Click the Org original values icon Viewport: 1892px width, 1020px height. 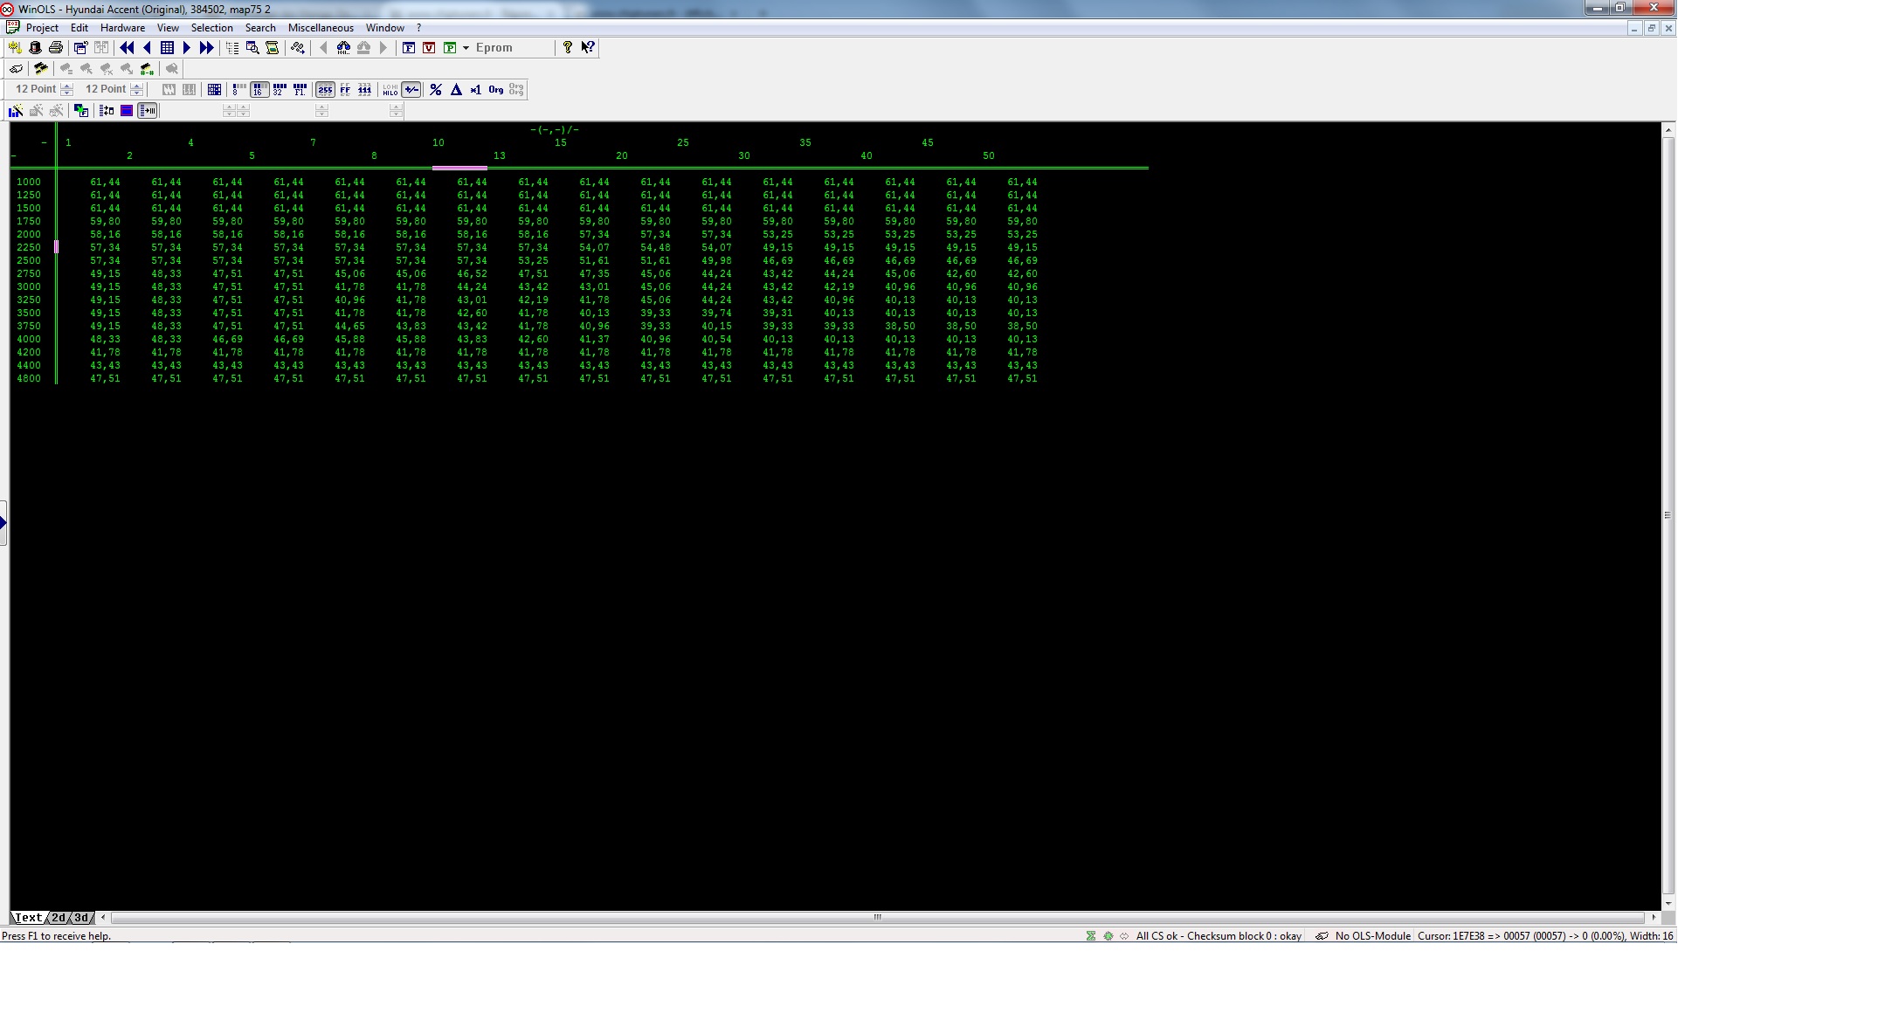[496, 90]
